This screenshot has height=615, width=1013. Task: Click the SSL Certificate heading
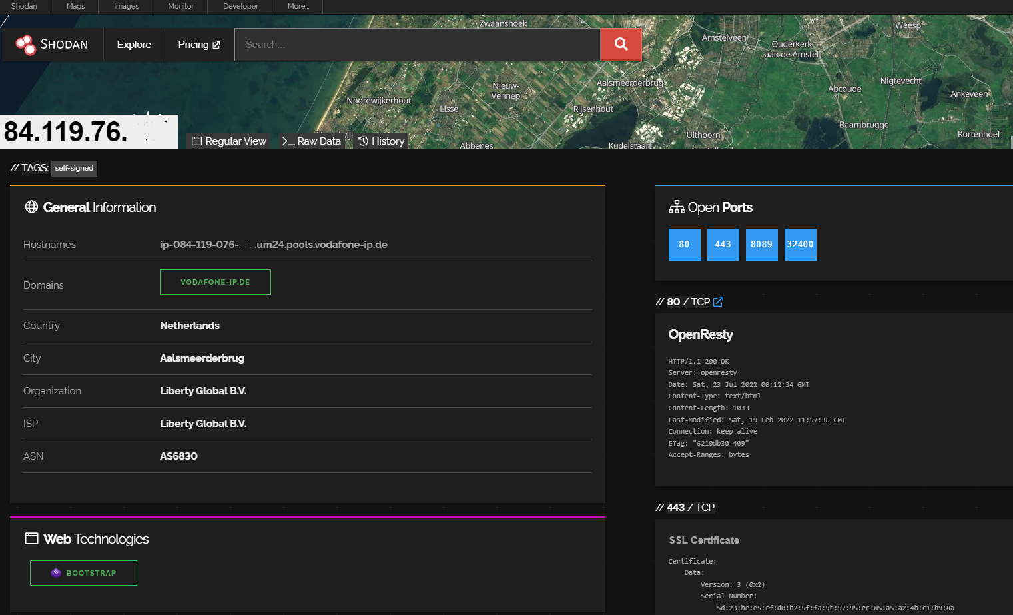pyautogui.click(x=704, y=540)
